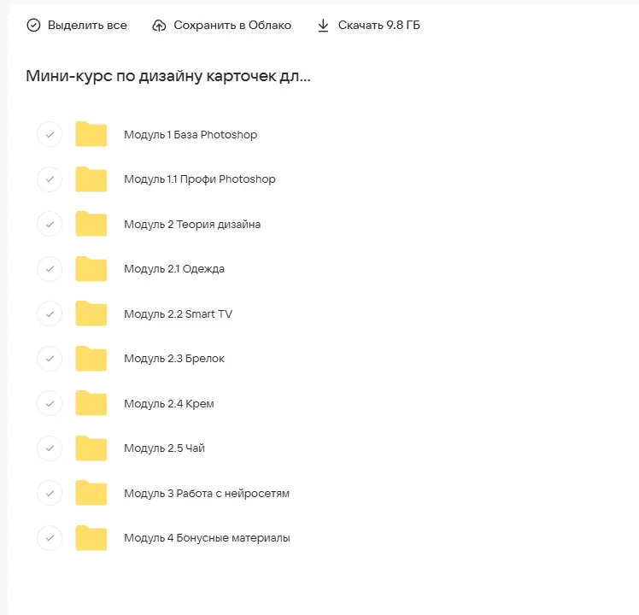
Task: Click the Мини-курс по дизайну карточек title
Action: [x=168, y=76]
